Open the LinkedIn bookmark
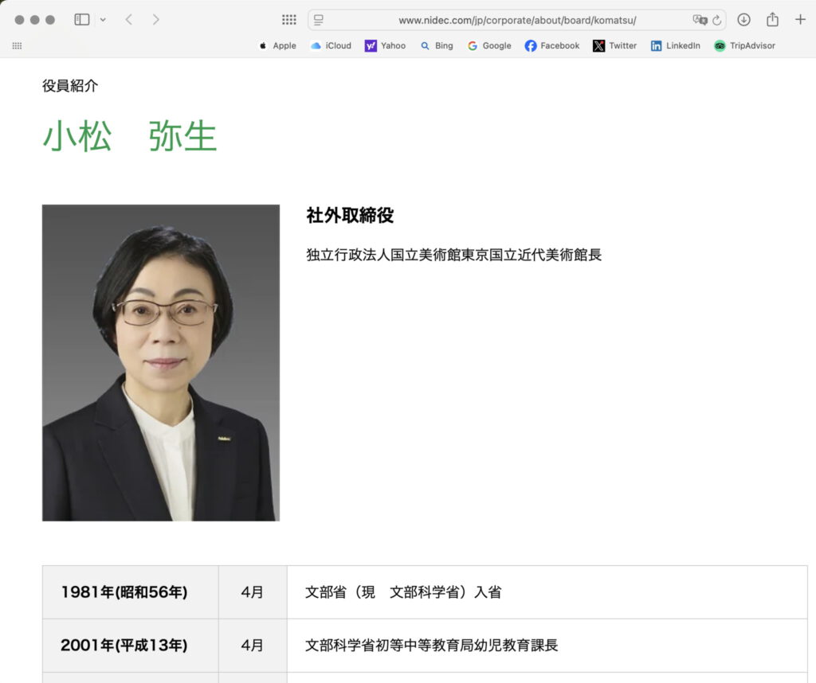Image resolution: width=816 pixels, height=683 pixels. (x=676, y=45)
